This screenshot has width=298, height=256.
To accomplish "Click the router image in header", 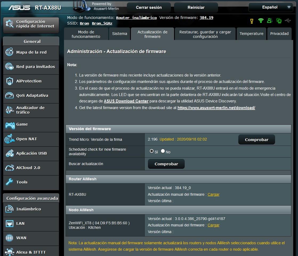I will pos(81,6).
